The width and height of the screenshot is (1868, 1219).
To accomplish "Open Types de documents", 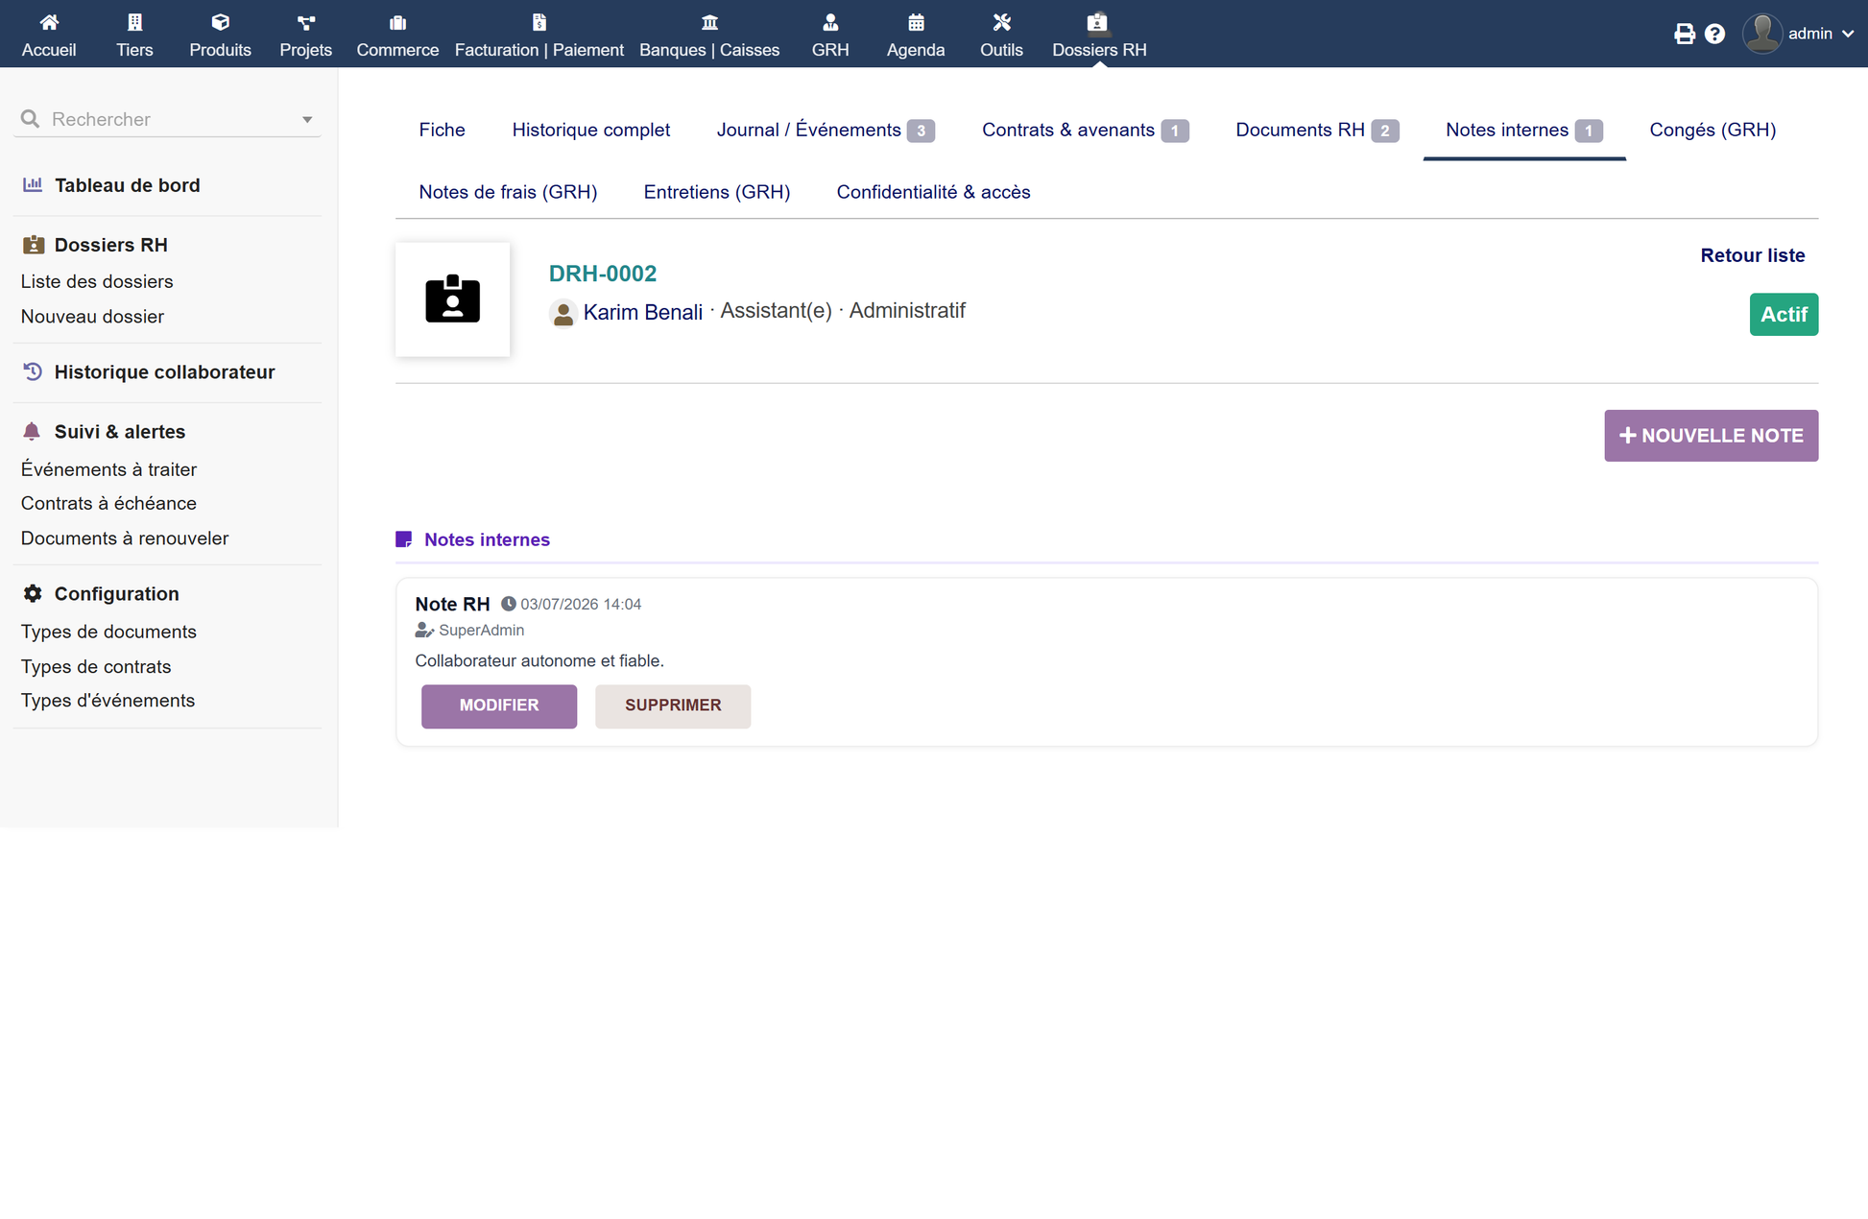I will 108,632.
